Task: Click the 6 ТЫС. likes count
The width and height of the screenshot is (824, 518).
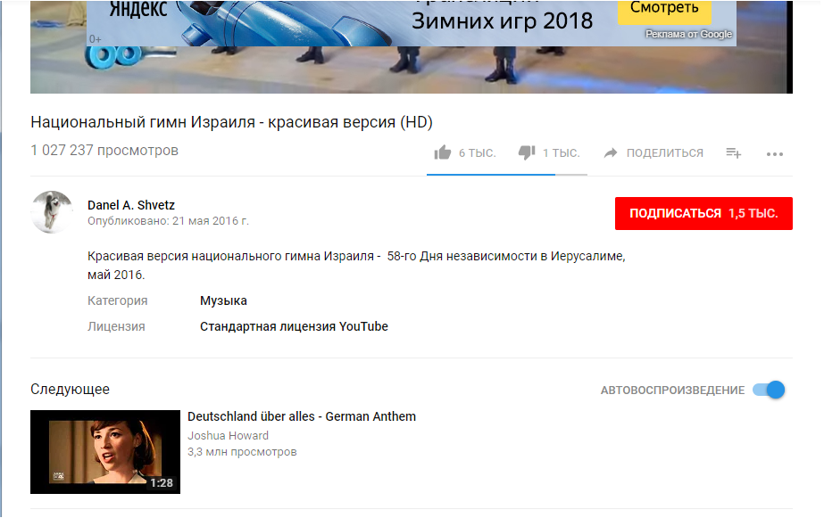Action: coord(477,153)
